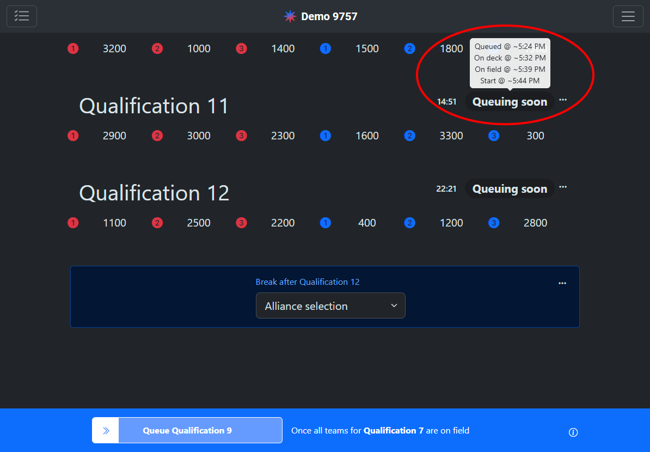Click red 1 team 2900 in Qualification 11

pos(114,136)
